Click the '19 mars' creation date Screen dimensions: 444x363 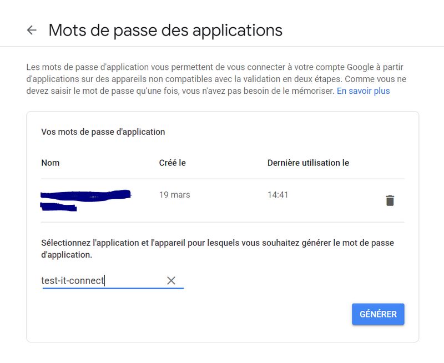174,195
